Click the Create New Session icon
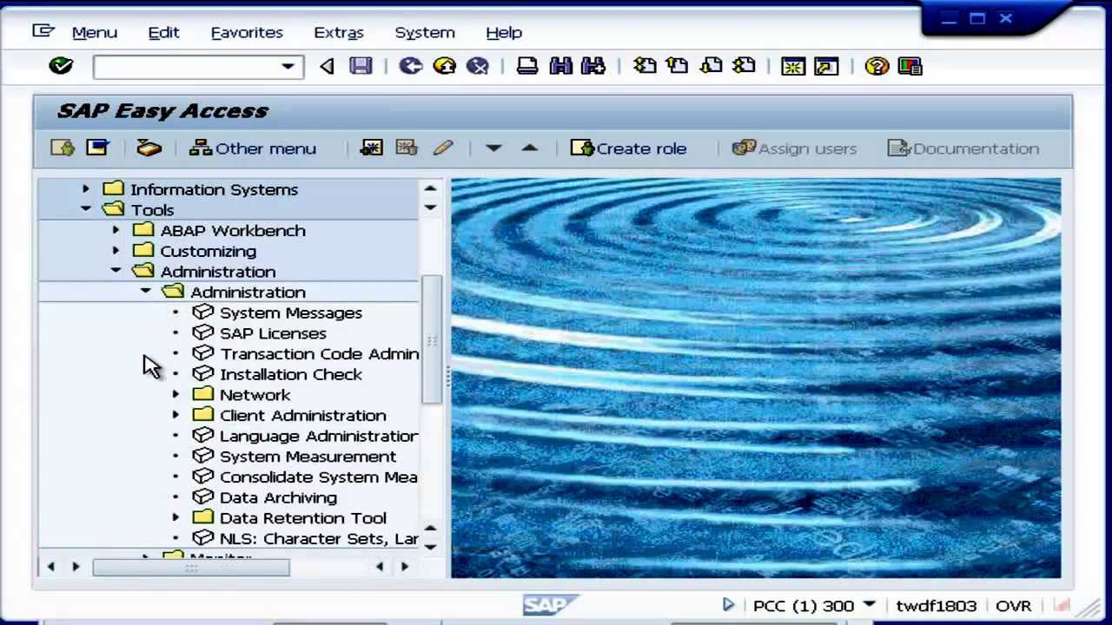Image resolution: width=1112 pixels, height=625 pixels. tap(793, 66)
